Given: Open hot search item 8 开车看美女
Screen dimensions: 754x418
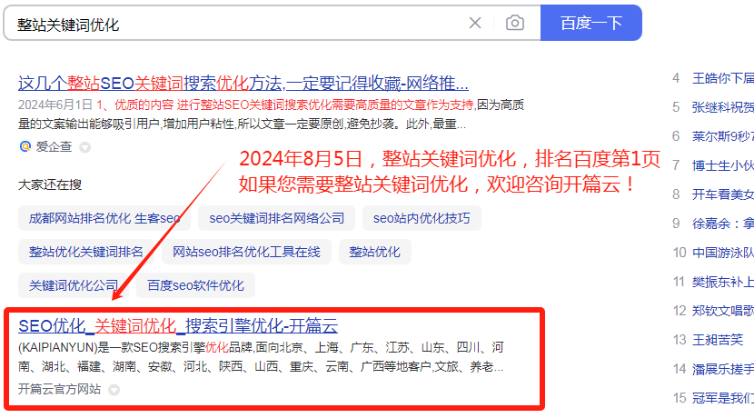Looking at the screenshot, I should click(723, 194).
